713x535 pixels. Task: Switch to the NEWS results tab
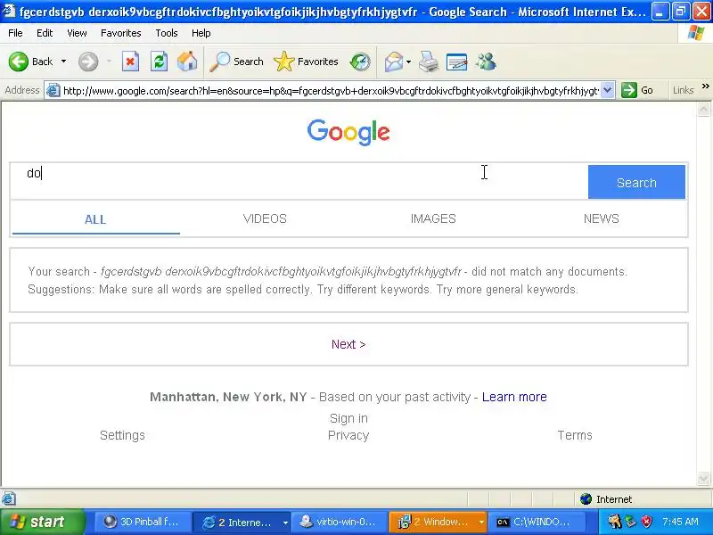pyautogui.click(x=601, y=218)
